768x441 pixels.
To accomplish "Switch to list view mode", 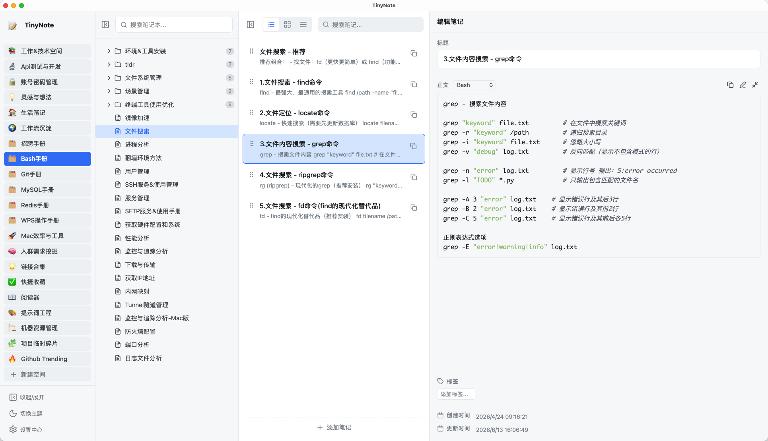I will tap(271, 25).
